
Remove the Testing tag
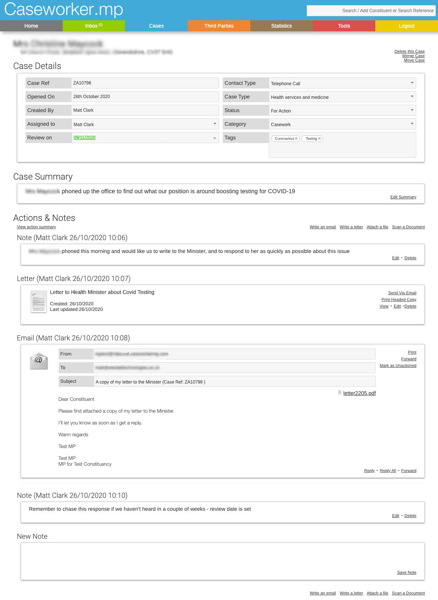[319, 139]
